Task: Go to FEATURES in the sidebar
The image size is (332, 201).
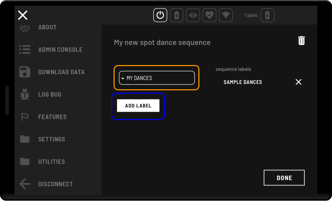Action: 52,117
